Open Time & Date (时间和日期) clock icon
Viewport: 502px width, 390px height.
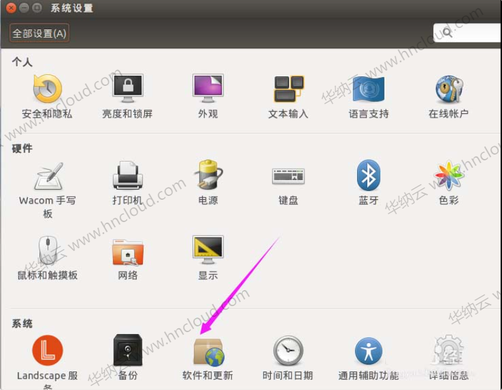(288, 351)
